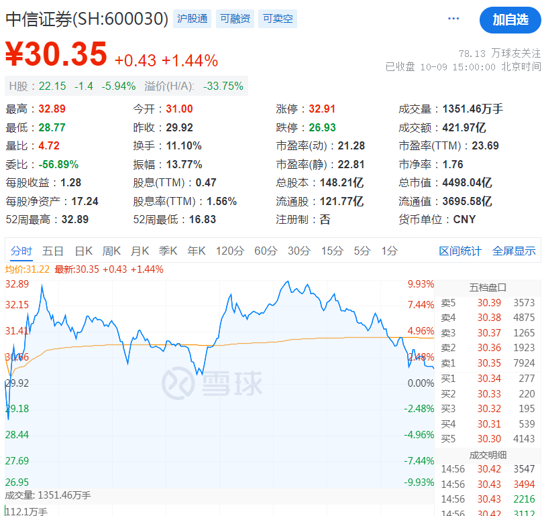Click the H股 price 22.15 row
The width and height of the screenshot is (544, 516).
[126, 86]
